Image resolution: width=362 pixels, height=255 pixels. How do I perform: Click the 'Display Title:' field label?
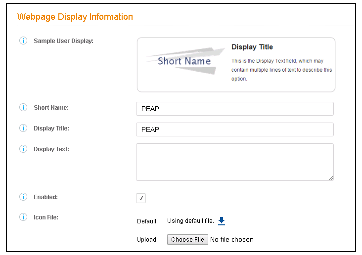click(x=51, y=128)
